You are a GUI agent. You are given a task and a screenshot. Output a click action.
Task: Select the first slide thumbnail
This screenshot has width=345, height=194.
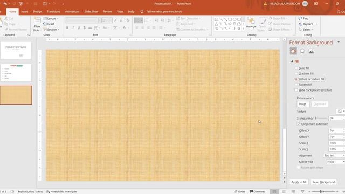[x=16, y=50]
